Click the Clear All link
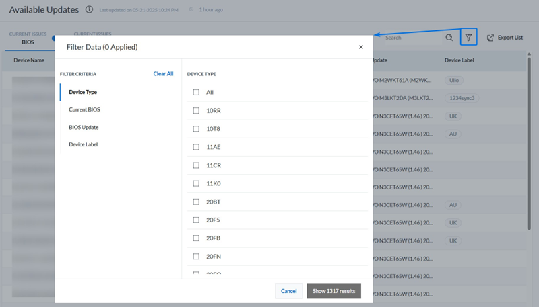Image resolution: width=539 pixels, height=307 pixels. [x=163, y=74]
